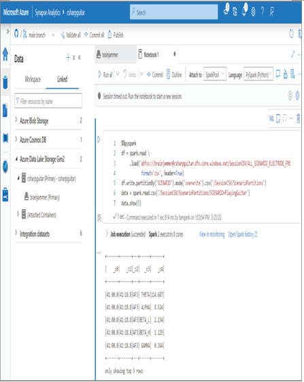Screen dimensions: 304x382
Task: Open the Data hub cylinder icon
Action: [x=5, y=82]
